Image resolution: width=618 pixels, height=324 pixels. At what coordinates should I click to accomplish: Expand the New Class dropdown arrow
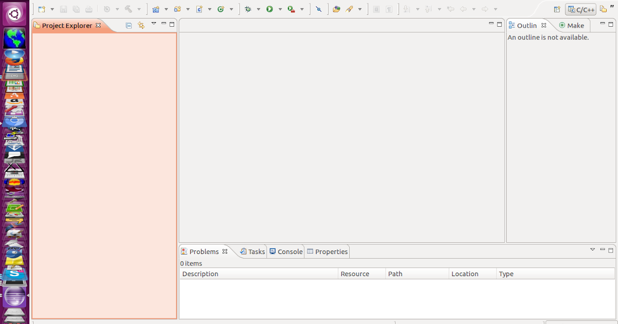click(x=231, y=9)
